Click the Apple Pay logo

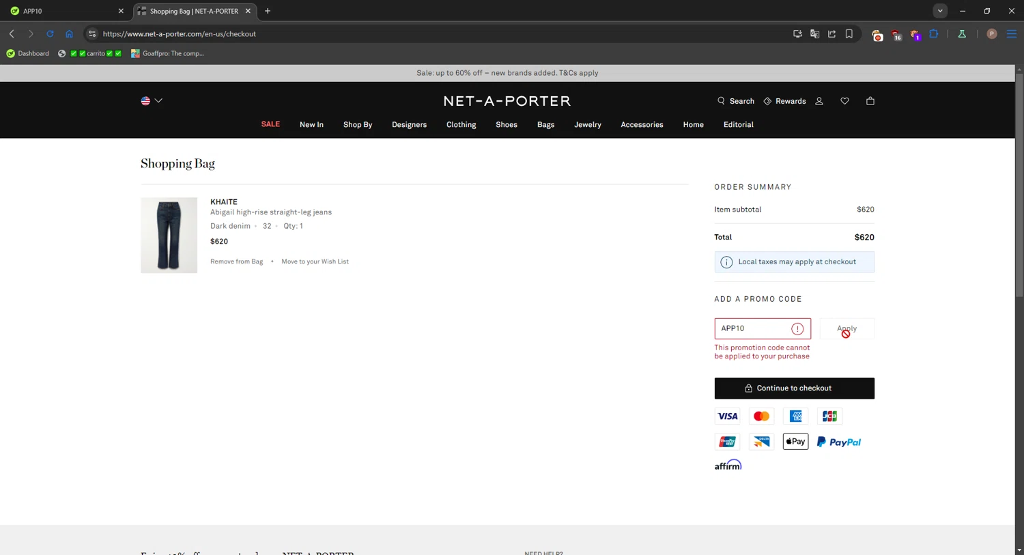pyautogui.click(x=795, y=442)
